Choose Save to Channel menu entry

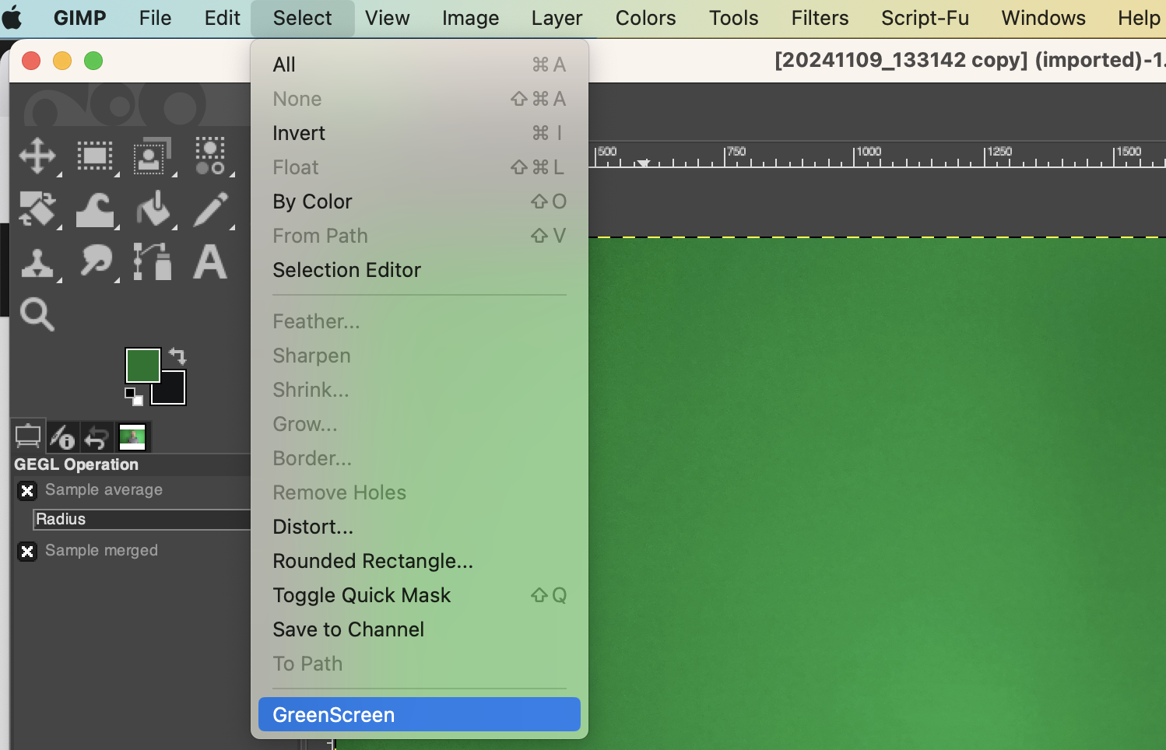(x=420, y=629)
